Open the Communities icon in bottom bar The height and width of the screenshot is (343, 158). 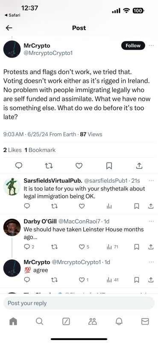coord(92,321)
